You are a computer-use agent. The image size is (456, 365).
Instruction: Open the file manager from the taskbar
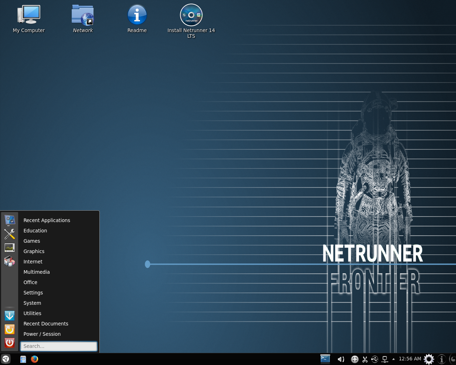[23, 359]
